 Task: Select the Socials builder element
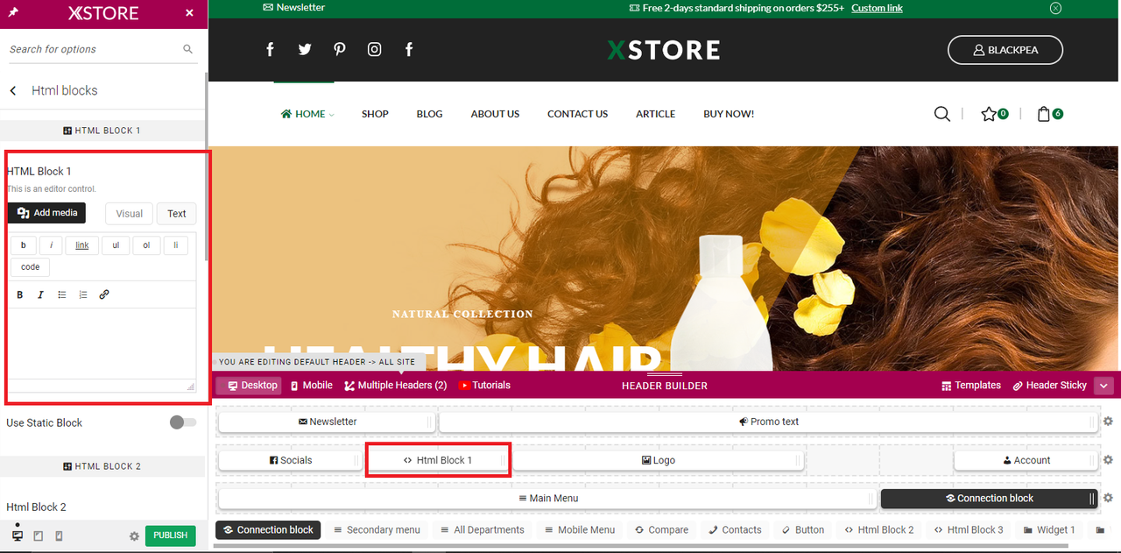(x=290, y=460)
